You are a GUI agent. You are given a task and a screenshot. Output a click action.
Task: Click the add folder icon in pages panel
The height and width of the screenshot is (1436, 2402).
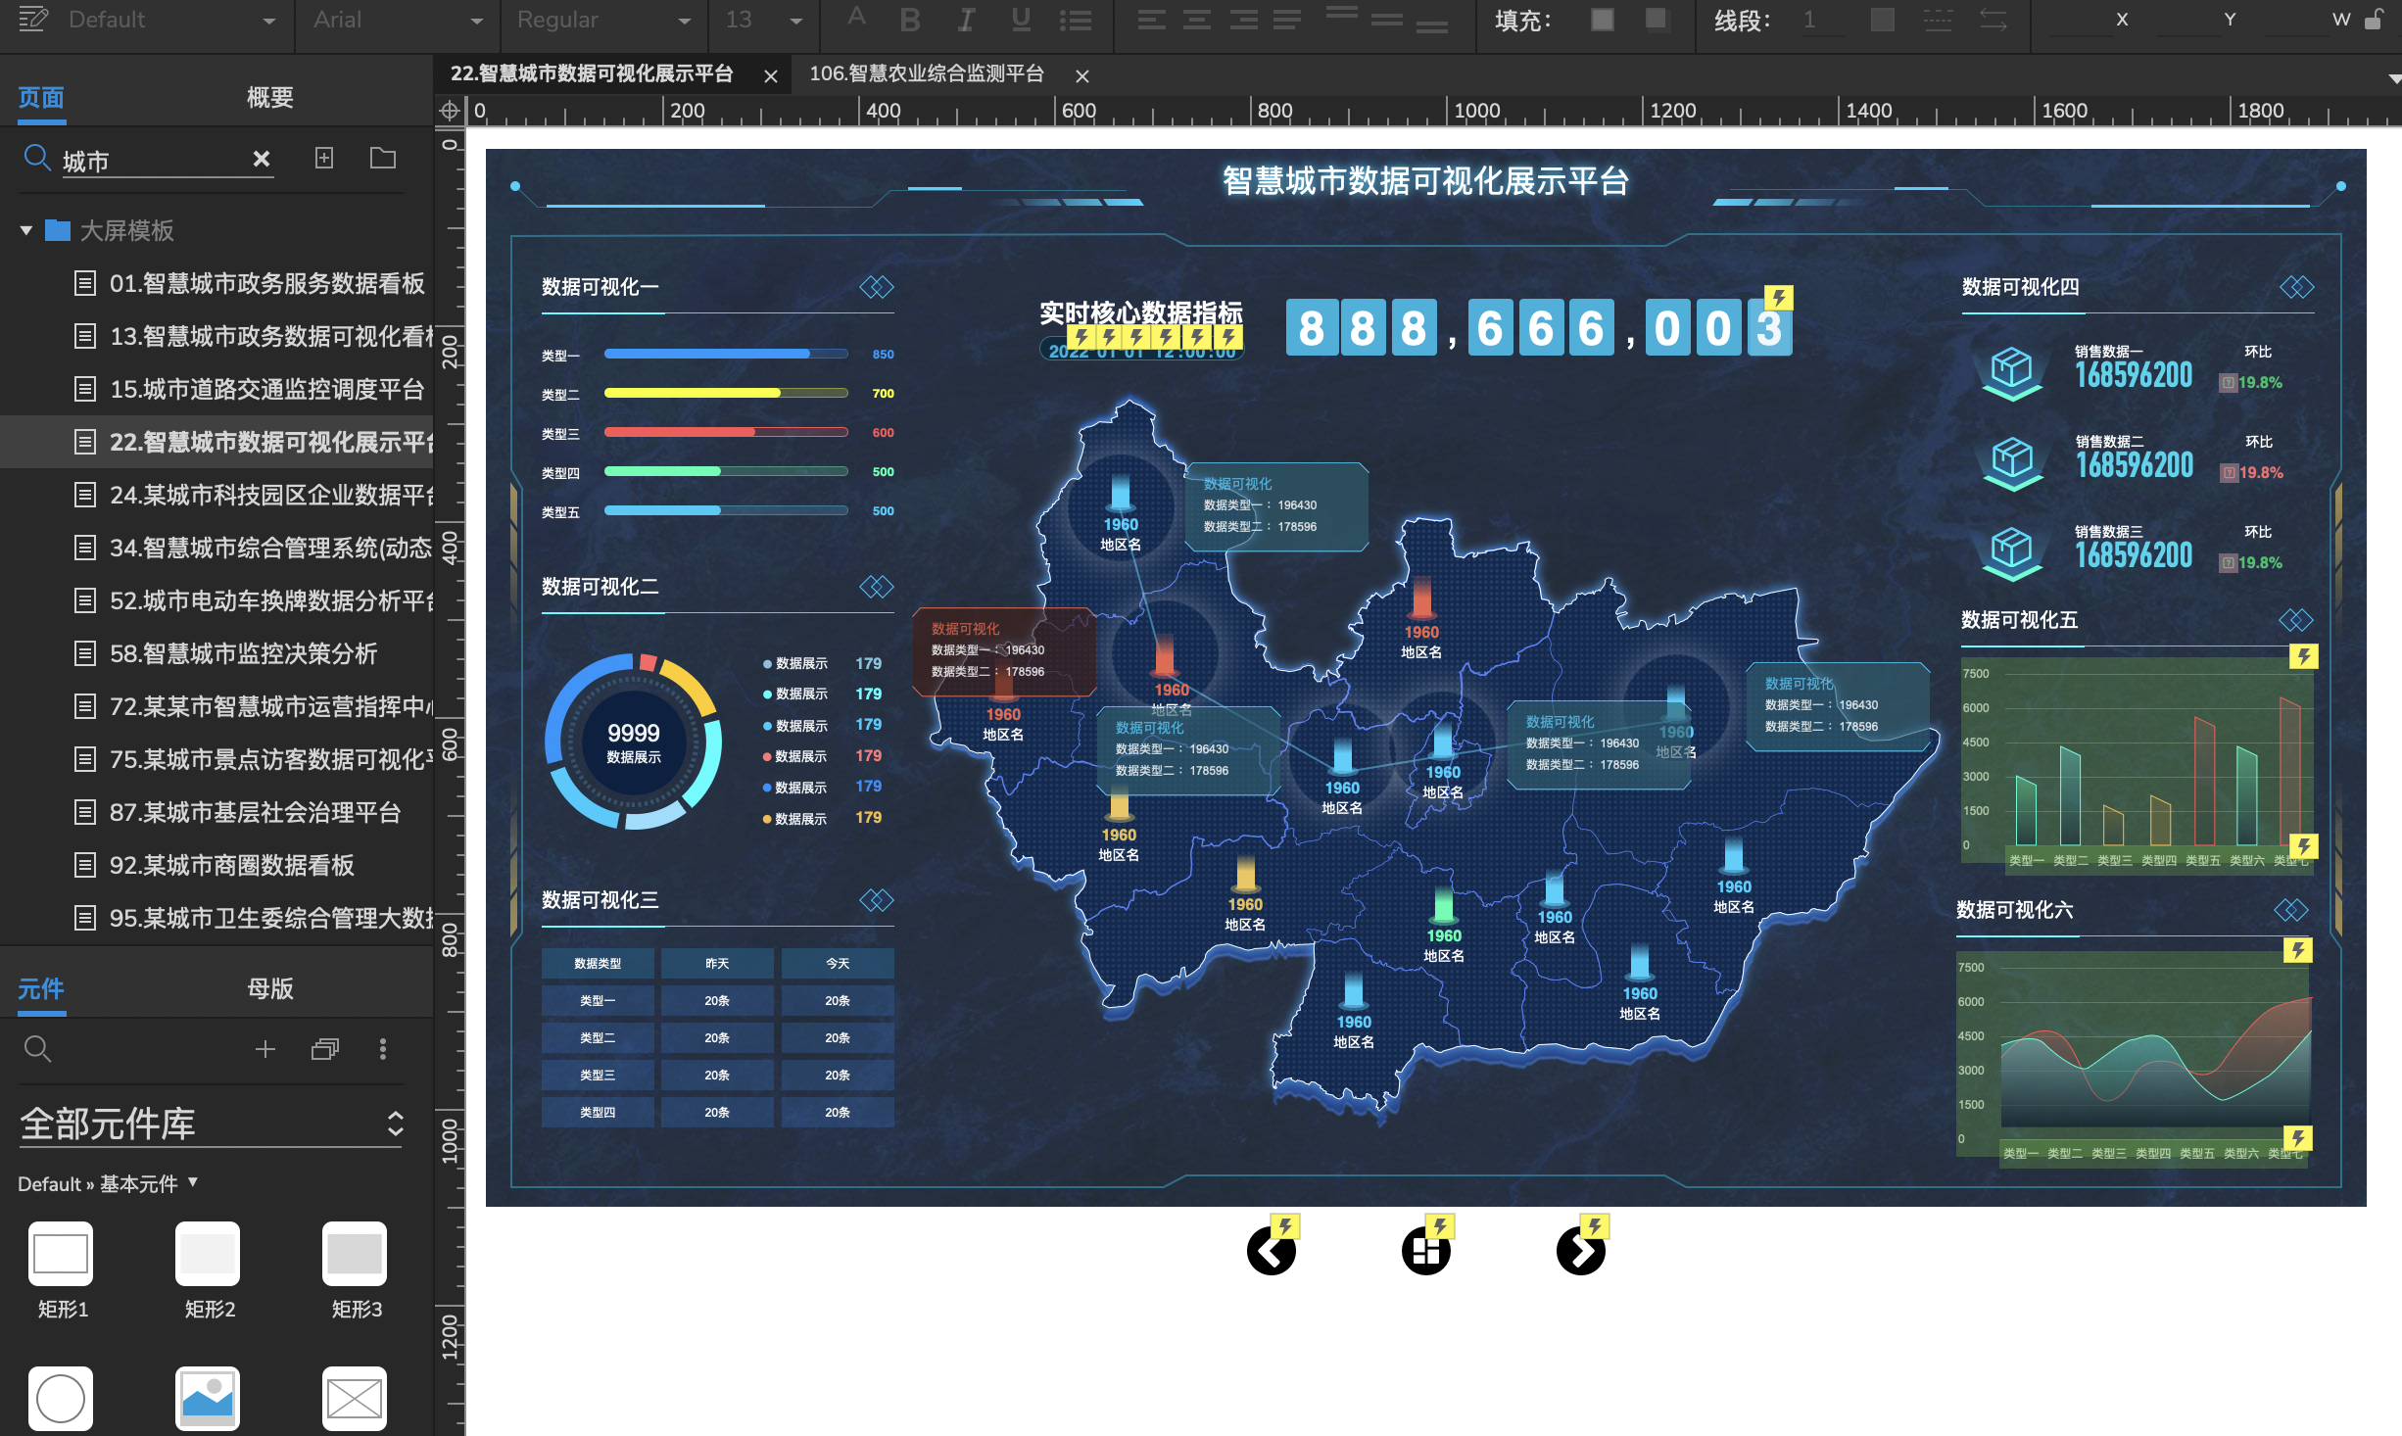point(383,158)
